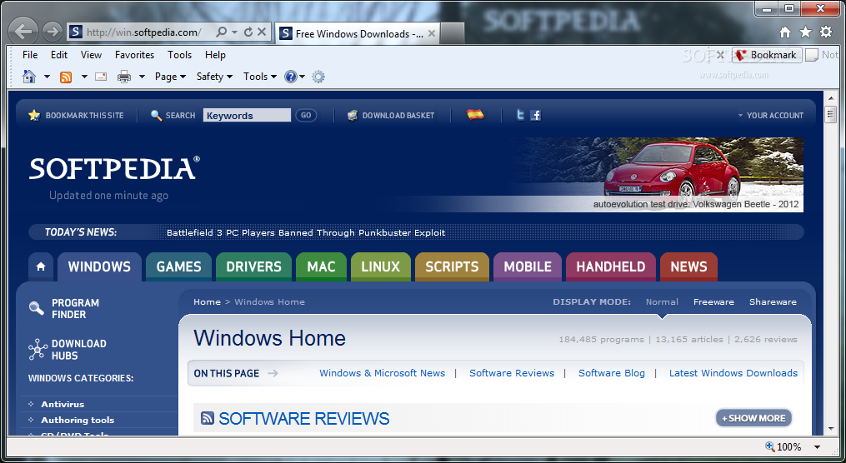Open the File menu
The height and width of the screenshot is (463, 846).
[30, 55]
